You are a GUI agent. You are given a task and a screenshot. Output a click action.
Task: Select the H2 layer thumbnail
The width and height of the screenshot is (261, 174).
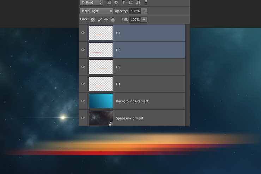coord(101,67)
